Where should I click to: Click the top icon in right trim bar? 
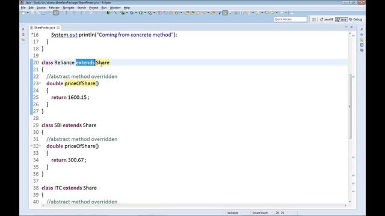point(362,29)
